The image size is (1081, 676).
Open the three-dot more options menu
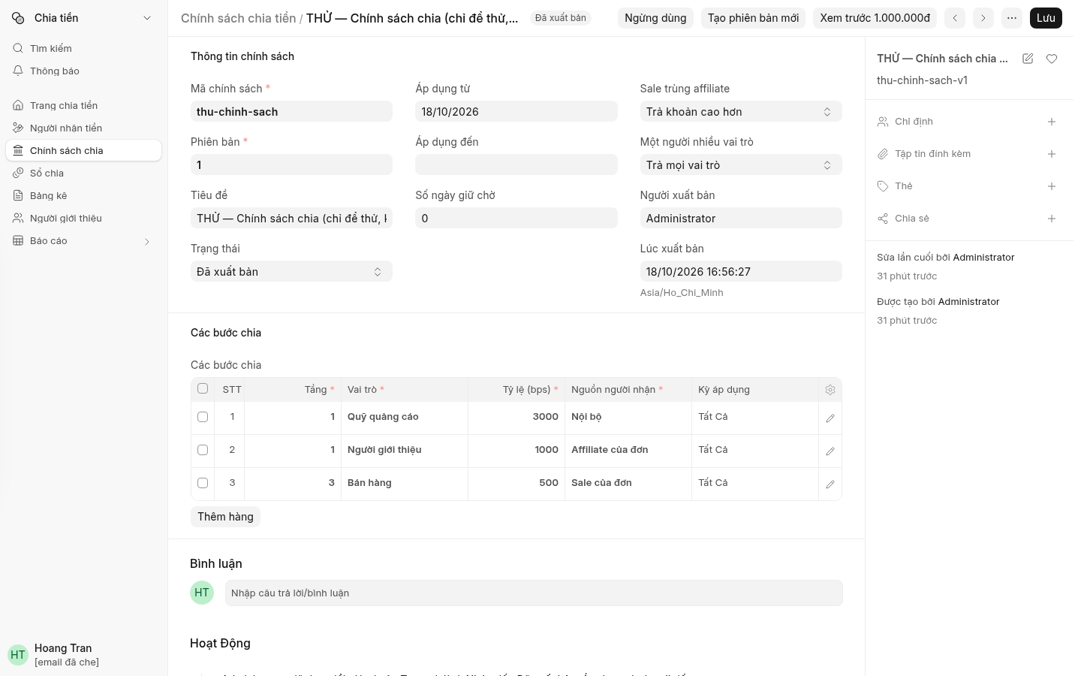tap(1012, 18)
